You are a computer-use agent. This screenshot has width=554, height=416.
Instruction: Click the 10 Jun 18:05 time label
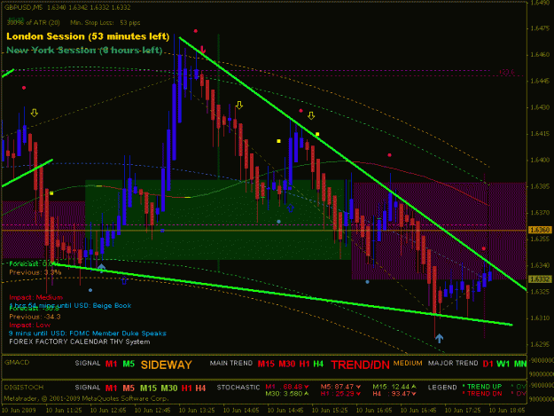point(507,411)
